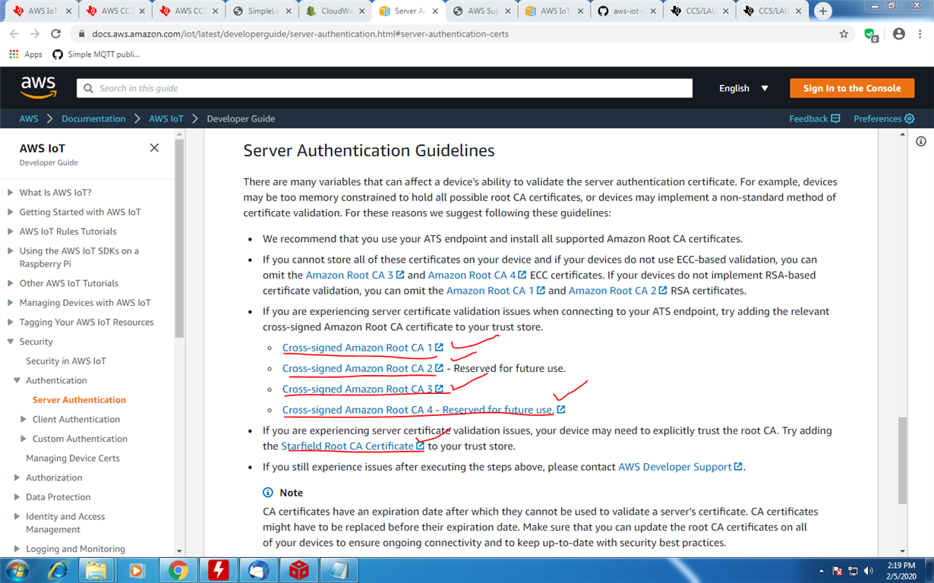This screenshot has height=583, width=934.
Task: Collapse the Authentication subsection
Action: coord(17,380)
